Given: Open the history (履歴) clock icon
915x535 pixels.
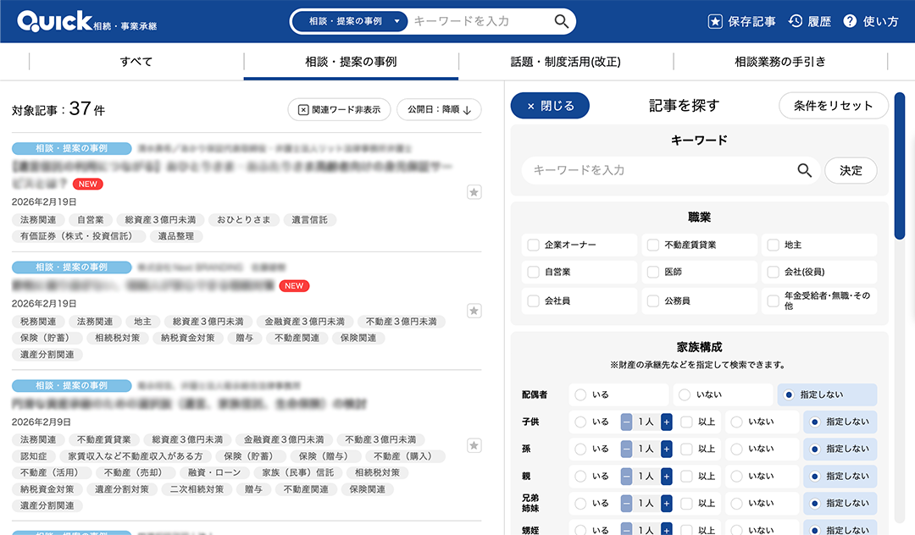Looking at the screenshot, I should point(795,21).
